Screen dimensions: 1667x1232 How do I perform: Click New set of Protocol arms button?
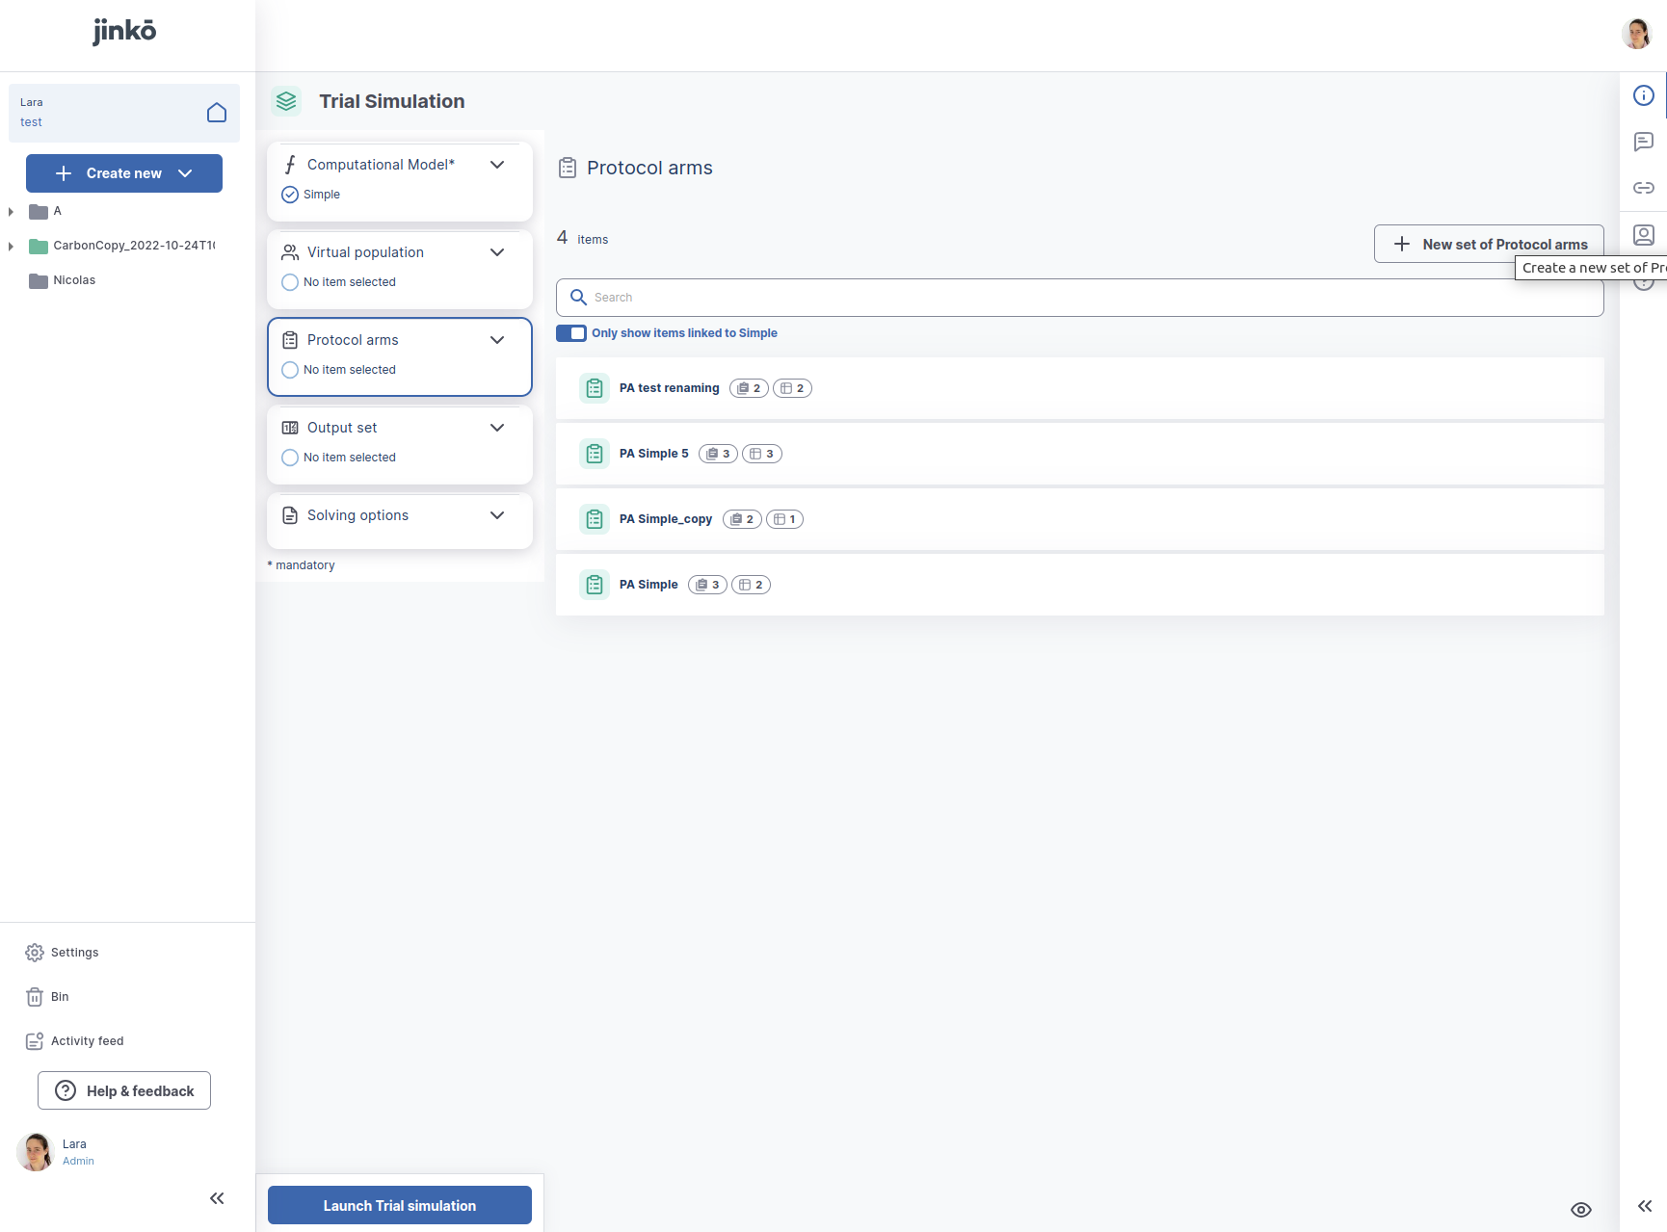[x=1488, y=244]
